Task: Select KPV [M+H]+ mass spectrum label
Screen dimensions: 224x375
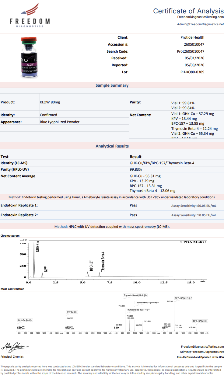Action: pyautogui.click(x=72, y=312)
